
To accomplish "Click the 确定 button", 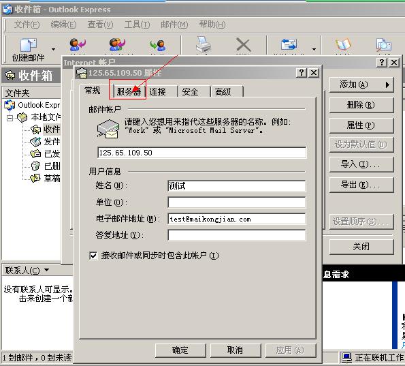I will click(180, 350).
